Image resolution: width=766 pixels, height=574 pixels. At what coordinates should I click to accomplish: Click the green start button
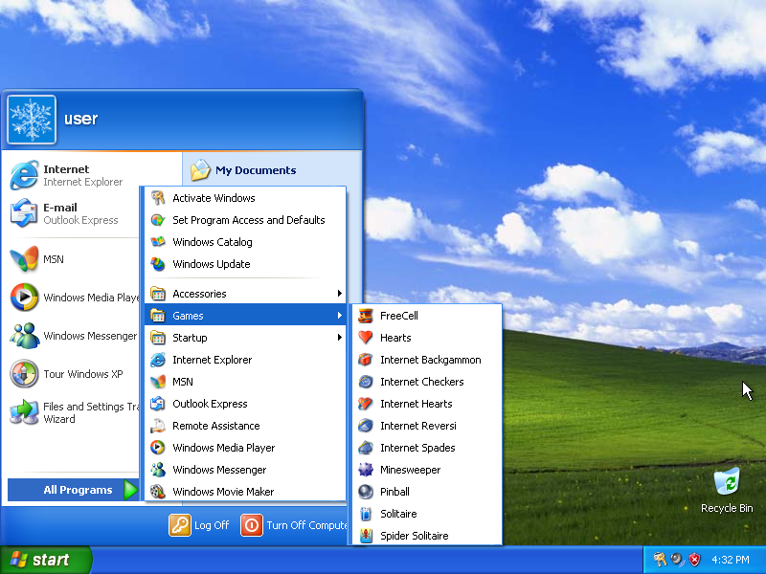[45, 560]
